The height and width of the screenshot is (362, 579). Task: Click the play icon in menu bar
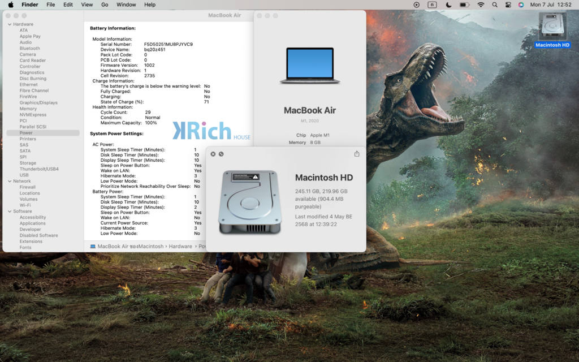click(417, 5)
